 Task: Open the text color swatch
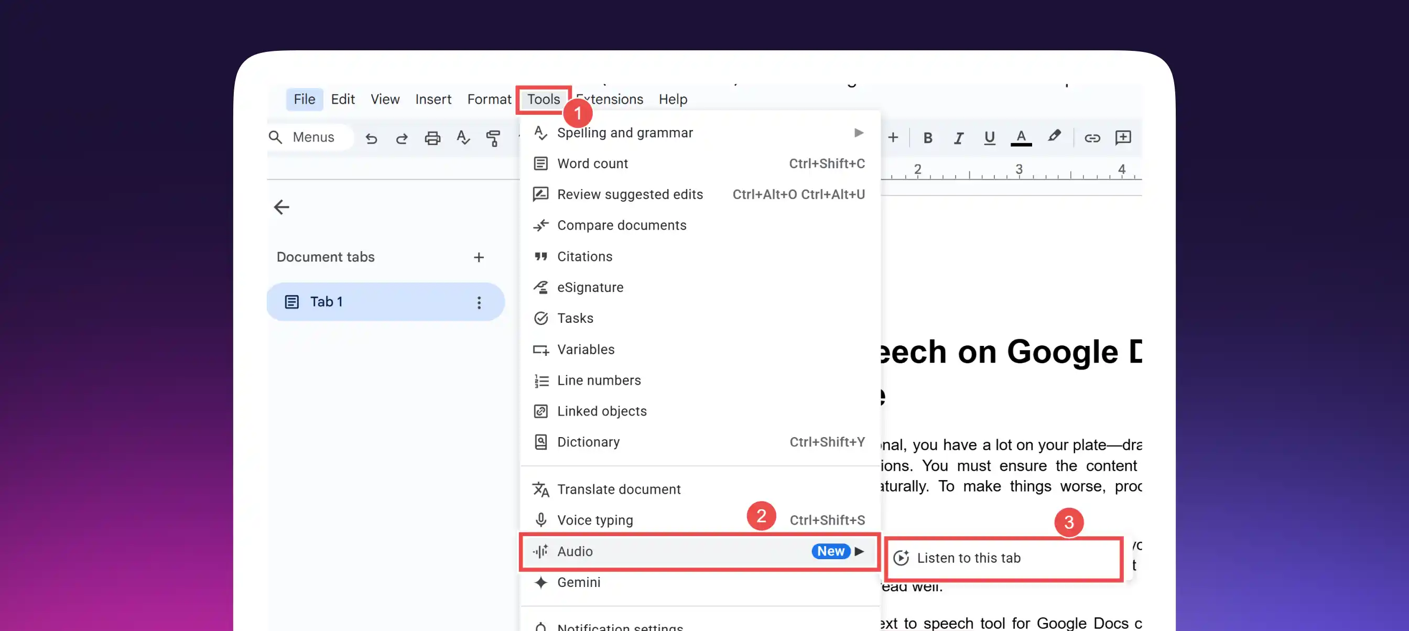click(x=1021, y=138)
